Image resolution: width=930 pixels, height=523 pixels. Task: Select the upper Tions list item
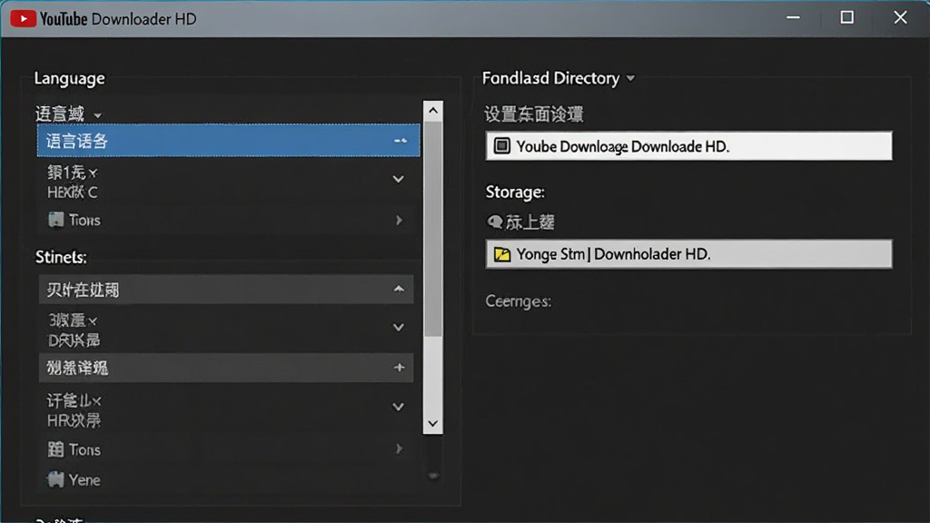coord(226,220)
